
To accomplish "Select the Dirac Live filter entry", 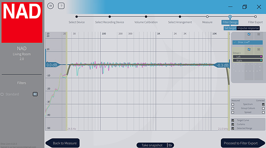I will tap(247, 42).
